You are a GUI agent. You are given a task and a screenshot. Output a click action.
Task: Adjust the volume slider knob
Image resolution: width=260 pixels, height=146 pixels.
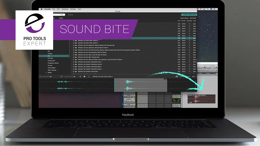pos(74,77)
